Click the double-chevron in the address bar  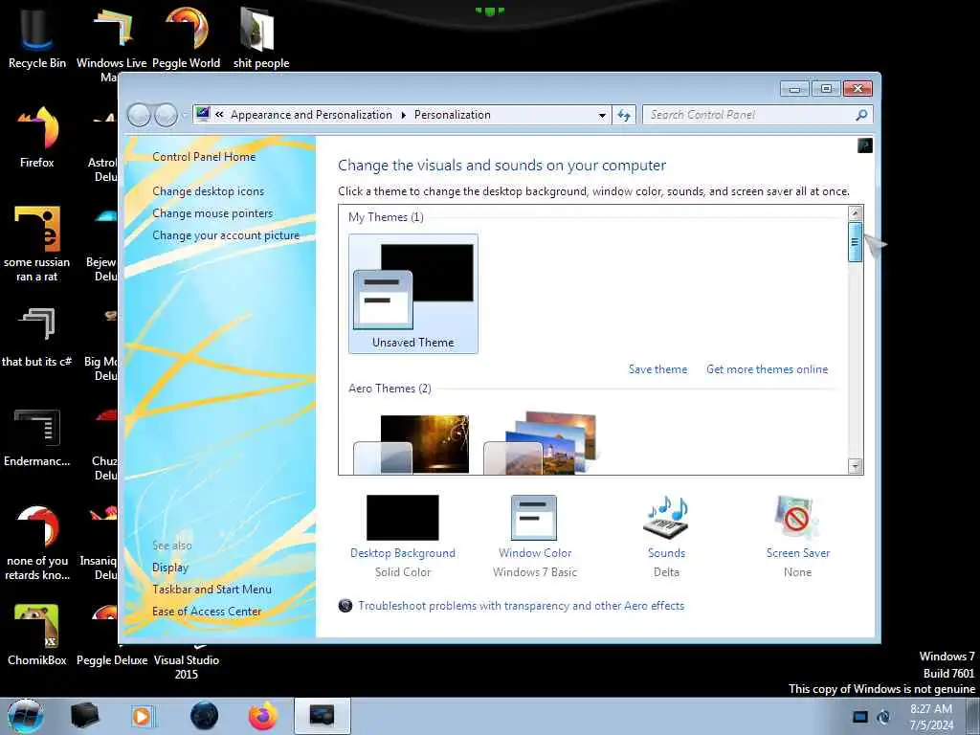219,115
